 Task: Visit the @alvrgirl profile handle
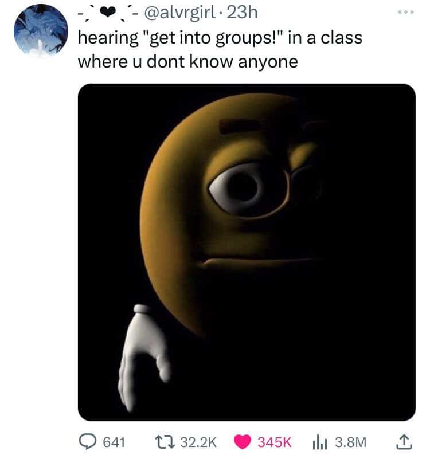point(178,13)
